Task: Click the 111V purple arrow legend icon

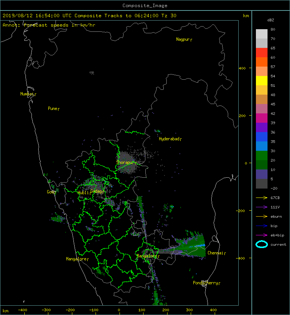Action: click(262, 207)
